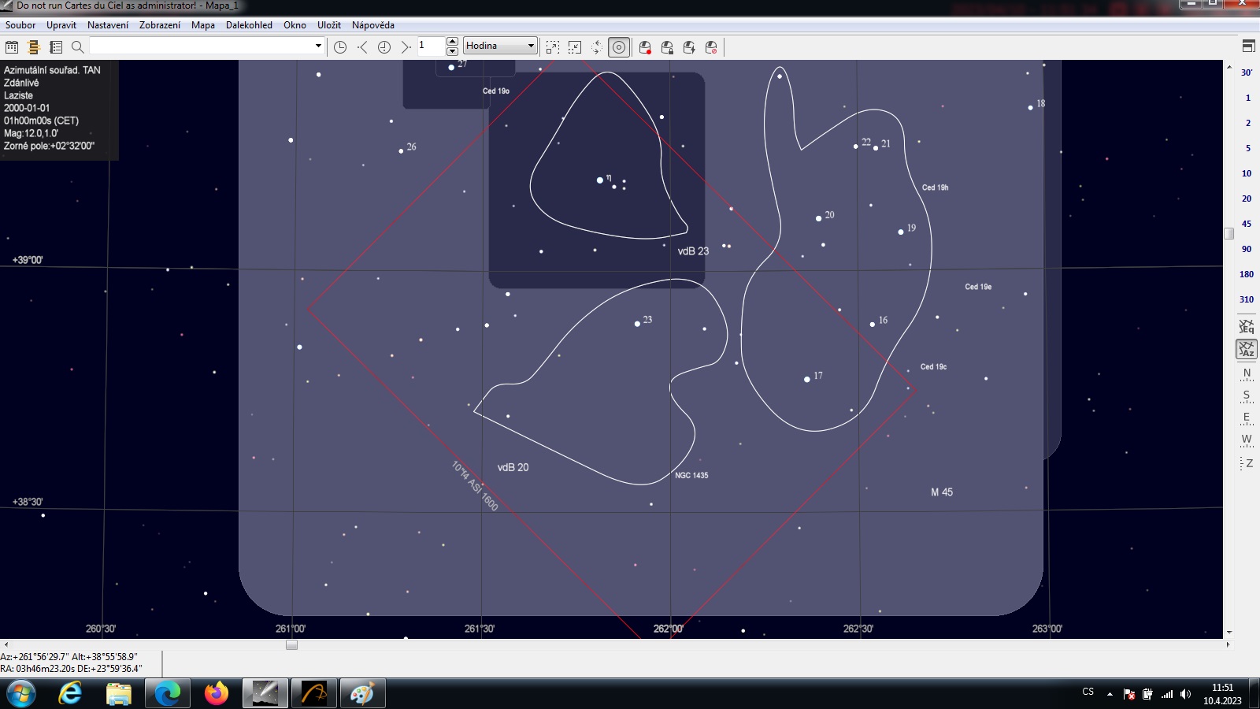The image size is (1260, 709).
Task: Expand the search box dropdown arrow
Action: pyautogui.click(x=318, y=46)
